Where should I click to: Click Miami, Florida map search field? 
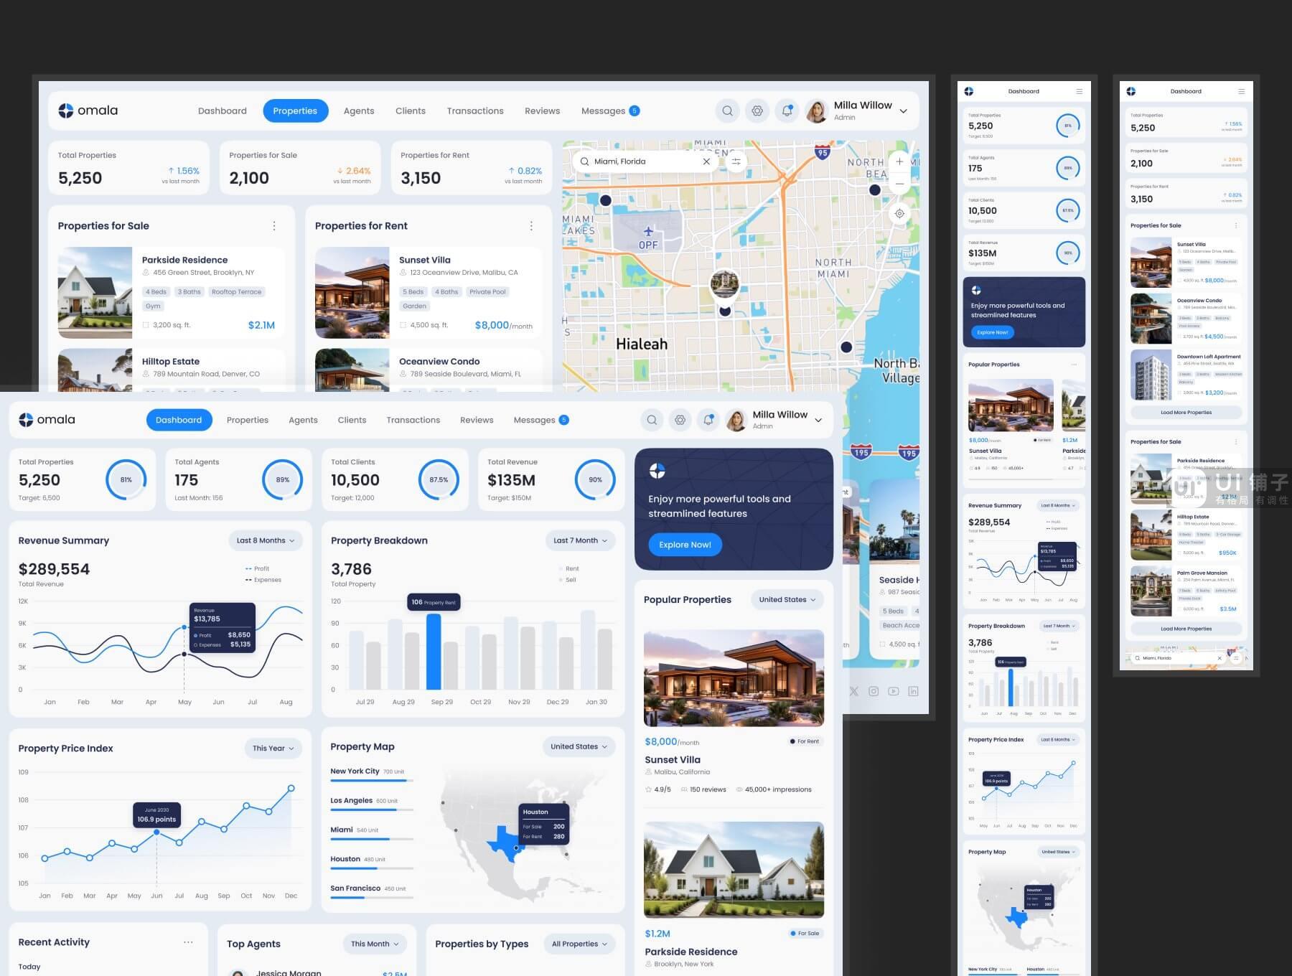click(645, 161)
